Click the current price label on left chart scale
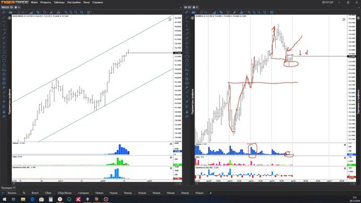361x203 pixels. tap(178, 53)
